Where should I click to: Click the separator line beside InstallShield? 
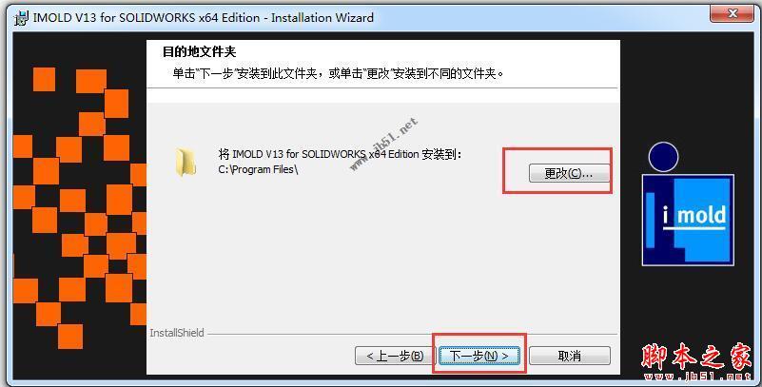click(412, 334)
